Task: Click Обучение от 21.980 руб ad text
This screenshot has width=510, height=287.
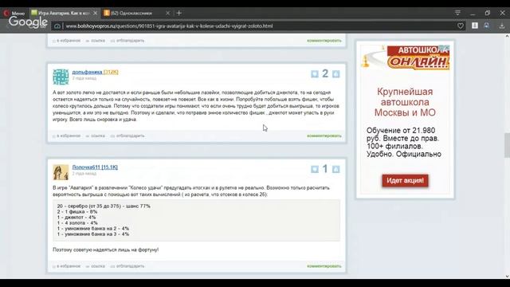Action: point(404,142)
